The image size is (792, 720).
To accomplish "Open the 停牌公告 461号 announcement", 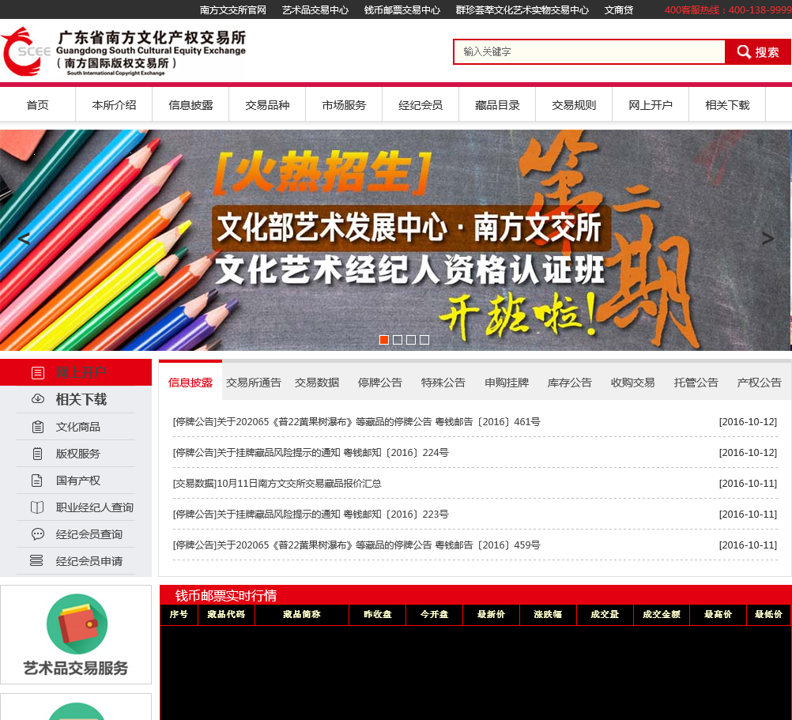I will pos(356,421).
